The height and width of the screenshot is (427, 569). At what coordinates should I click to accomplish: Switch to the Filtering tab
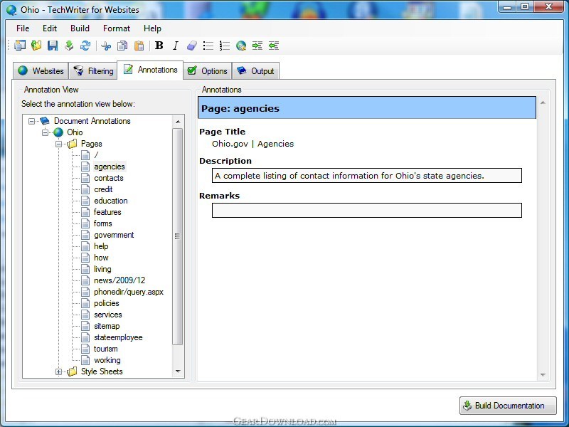(93, 70)
